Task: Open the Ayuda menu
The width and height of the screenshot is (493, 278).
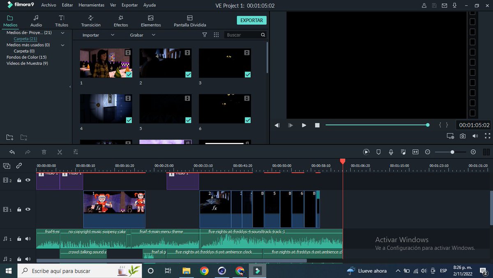Action: [x=150, y=5]
